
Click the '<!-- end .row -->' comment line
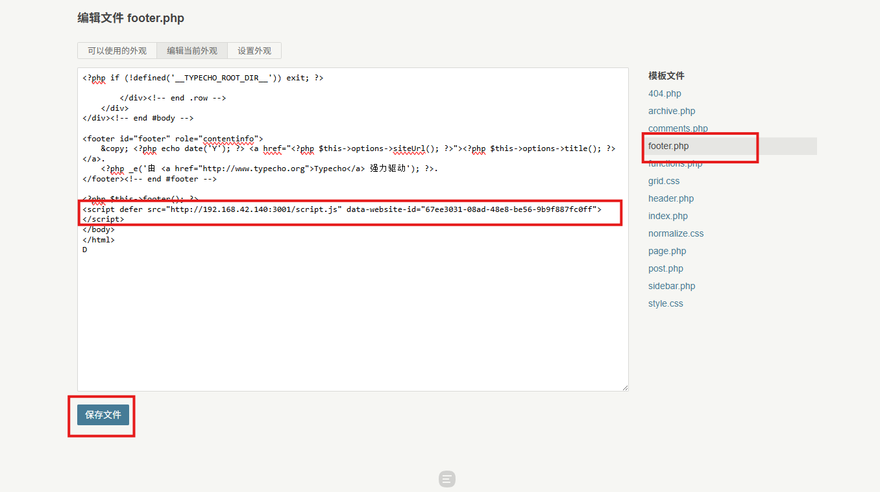click(173, 98)
